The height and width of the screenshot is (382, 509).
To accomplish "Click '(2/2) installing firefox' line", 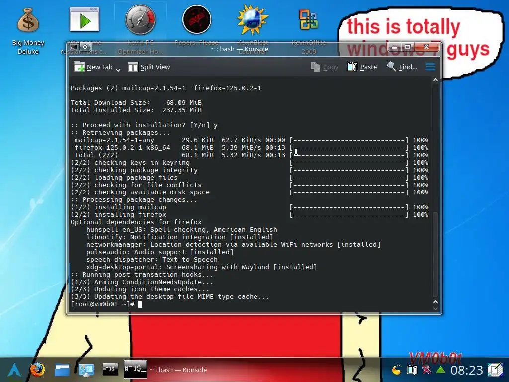I will tap(118, 215).
